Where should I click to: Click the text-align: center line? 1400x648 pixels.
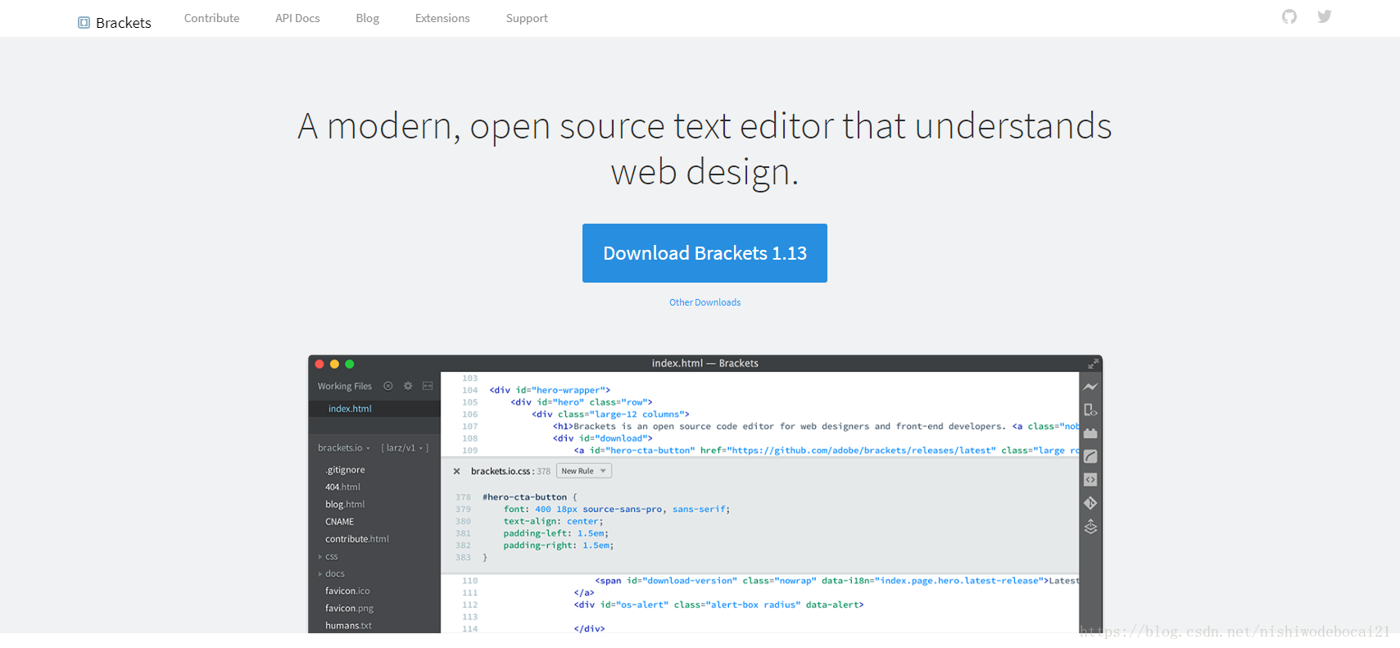tap(553, 521)
